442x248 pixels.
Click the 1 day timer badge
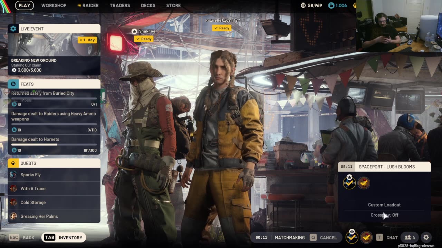pyautogui.click(x=87, y=40)
